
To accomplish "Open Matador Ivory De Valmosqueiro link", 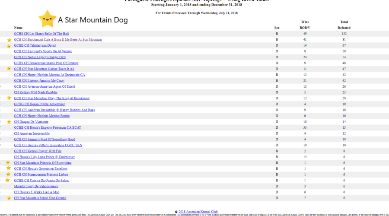I will tap(36, 186).
